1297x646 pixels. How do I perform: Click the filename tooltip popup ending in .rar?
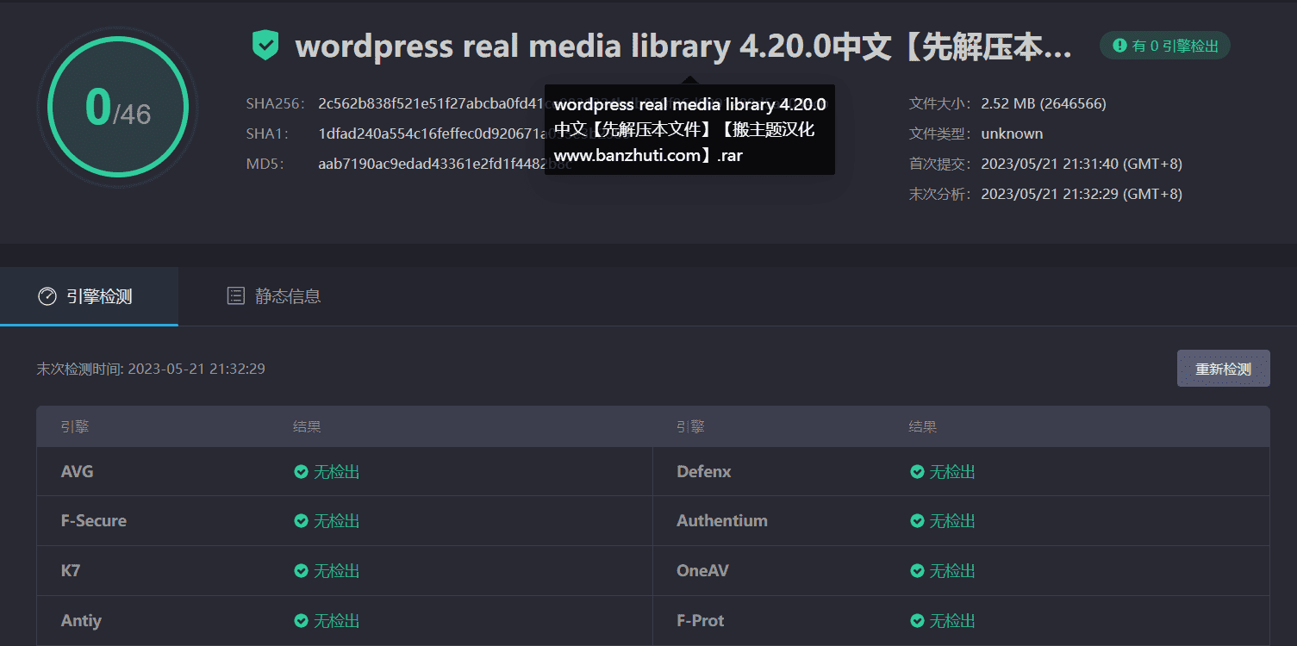click(x=689, y=130)
